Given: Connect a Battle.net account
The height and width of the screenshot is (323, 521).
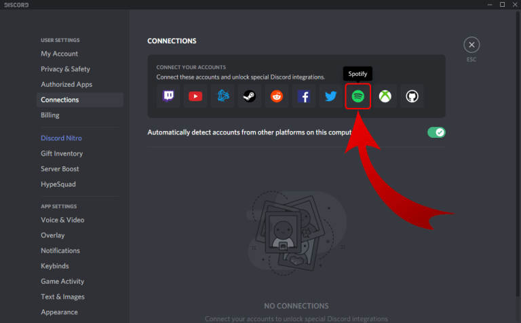Looking at the screenshot, I should coord(223,96).
